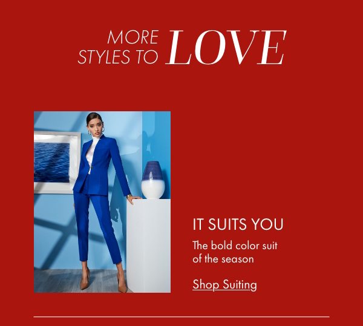This screenshot has height=326, width=363.
Task: Click the model's wristwatch on pedestal
Action: pos(129,197)
